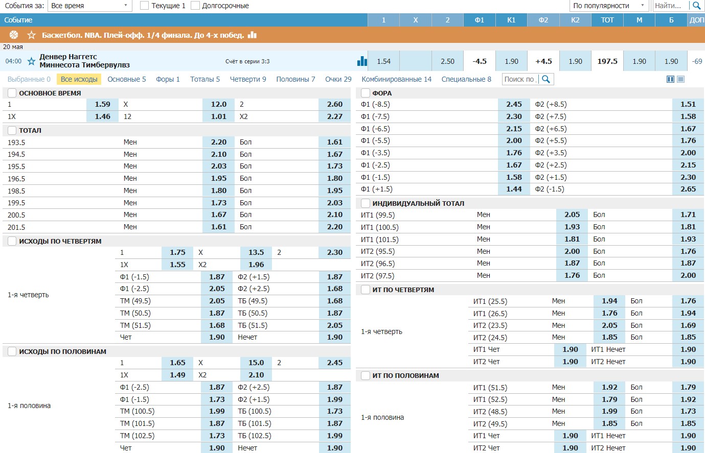Open the 'Все время' period dropdown
The width and height of the screenshot is (705, 453).
(x=89, y=6)
